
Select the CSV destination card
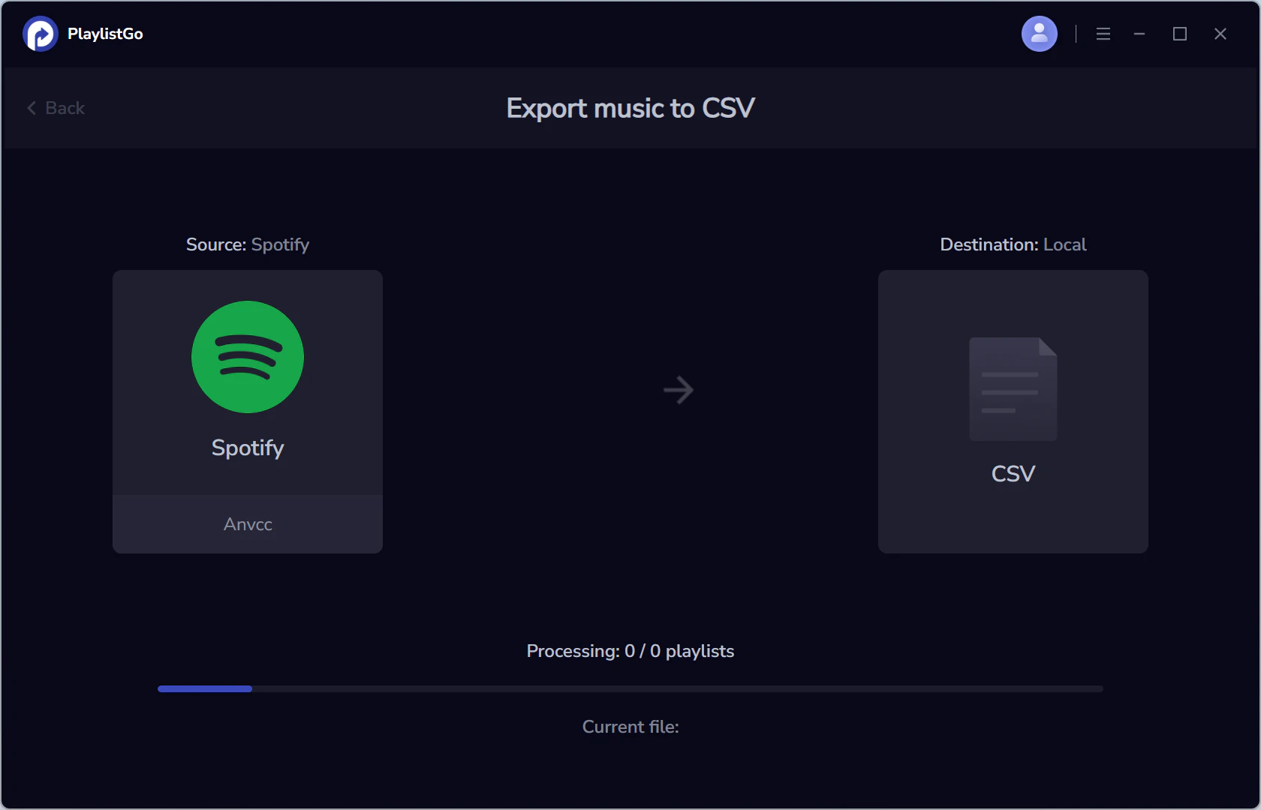point(1013,411)
